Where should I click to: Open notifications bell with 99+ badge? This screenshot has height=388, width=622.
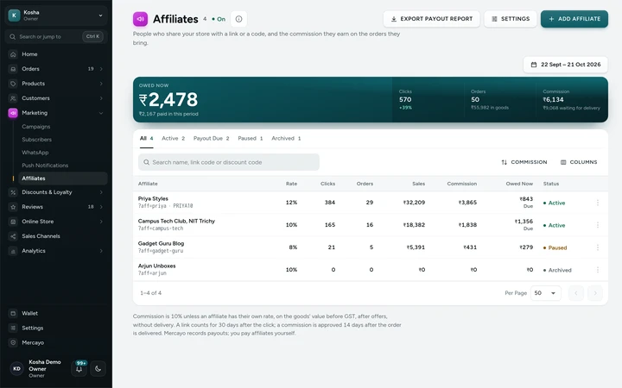pyautogui.click(x=79, y=369)
